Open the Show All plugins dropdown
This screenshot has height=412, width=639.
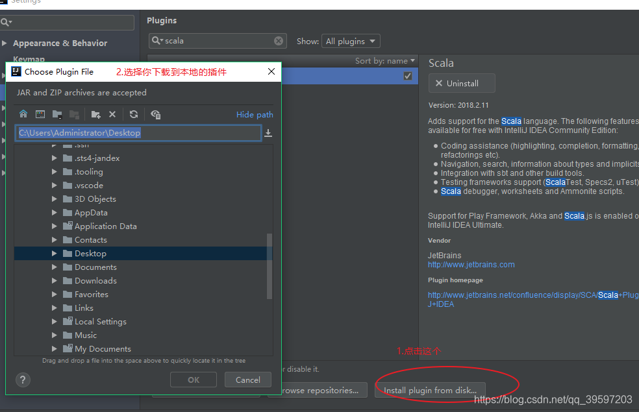pyautogui.click(x=351, y=41)
